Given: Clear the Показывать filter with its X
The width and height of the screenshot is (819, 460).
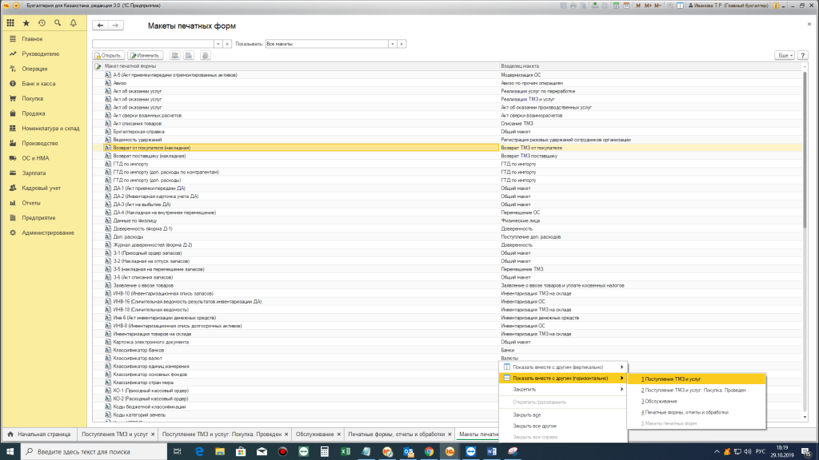Looking at the screenshot, I should [402, 44].
